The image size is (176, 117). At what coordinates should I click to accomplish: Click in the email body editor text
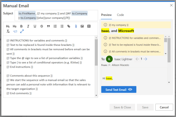pyautogui.click(x=49, y=67)
